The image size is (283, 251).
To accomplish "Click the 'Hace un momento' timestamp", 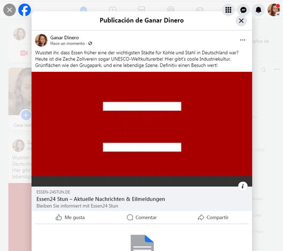I will tap(67, 44).
